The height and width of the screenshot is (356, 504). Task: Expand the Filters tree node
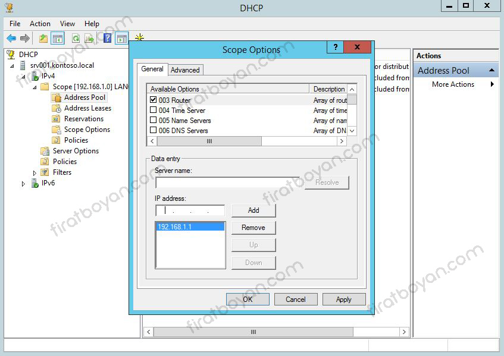coord(35,173)
